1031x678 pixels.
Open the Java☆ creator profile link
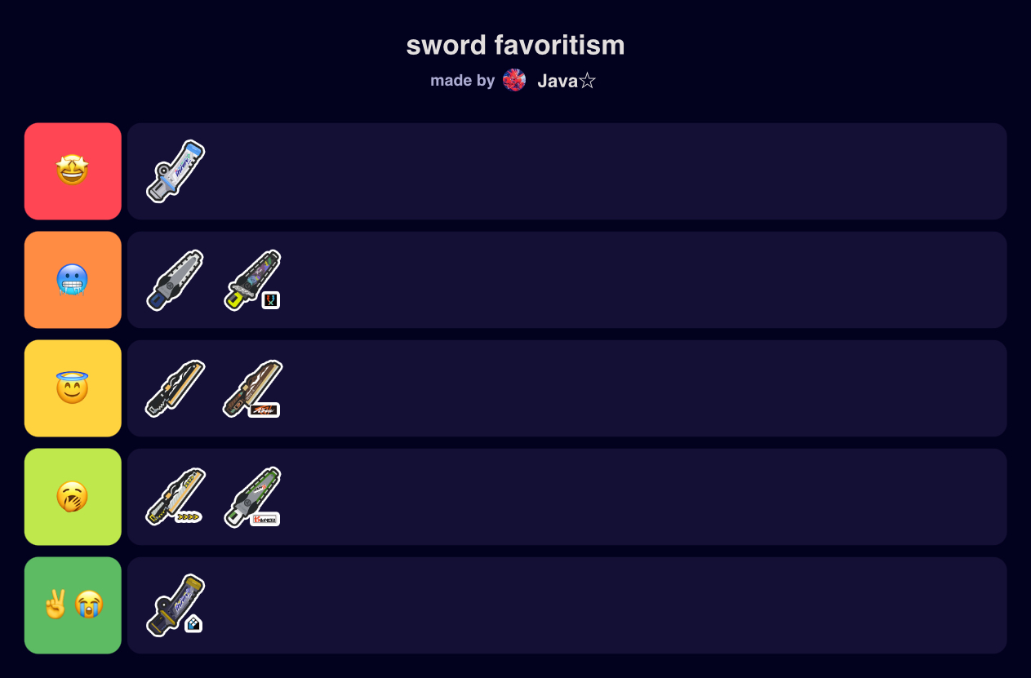pyautogui.click(x=567, y=81)
